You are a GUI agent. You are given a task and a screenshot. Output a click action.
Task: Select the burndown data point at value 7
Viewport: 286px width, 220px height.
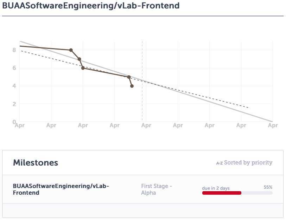point(80,59)
